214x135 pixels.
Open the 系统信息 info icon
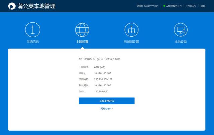pyautogui.click(x=33, y=30)
